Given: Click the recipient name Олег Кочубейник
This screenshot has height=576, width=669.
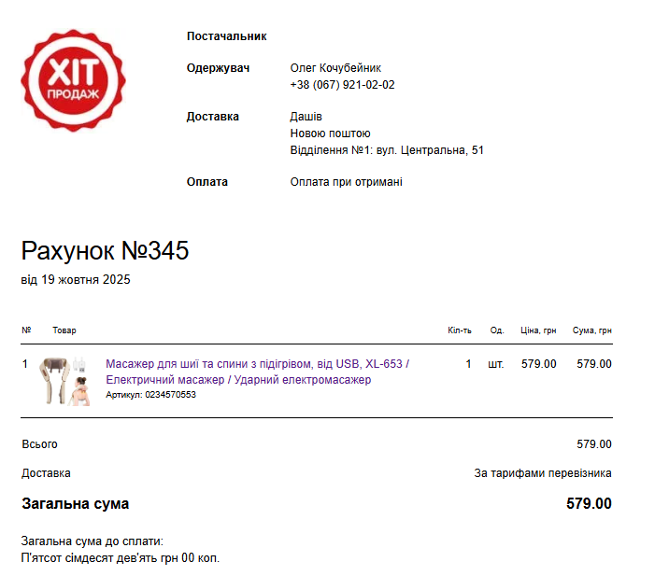Looking at the screenshot, I should (x=335, y=68).
